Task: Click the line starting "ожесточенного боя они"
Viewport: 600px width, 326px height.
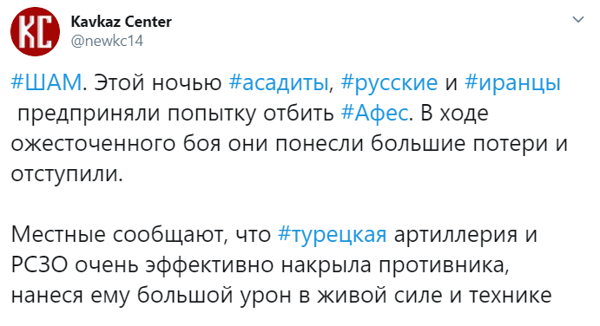Action: tap(289, 144)
